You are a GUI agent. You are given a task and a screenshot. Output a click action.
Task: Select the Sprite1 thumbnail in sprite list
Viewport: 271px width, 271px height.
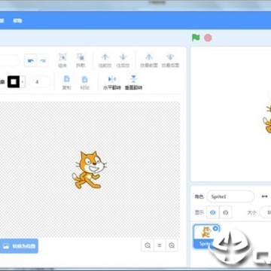tap(206, 236)
